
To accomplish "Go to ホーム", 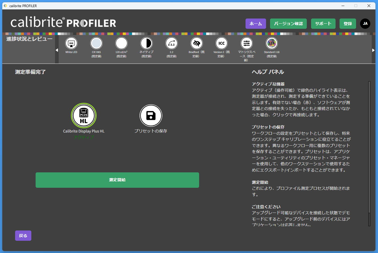I will coord(256,24).
